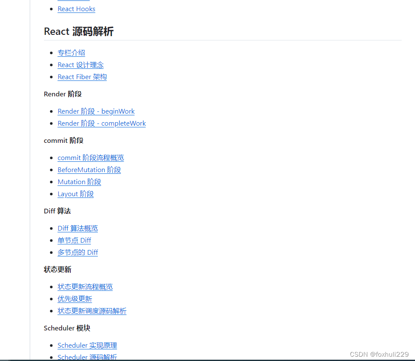Screen dimensions: 415x361
Task: Open the React Fiber 架构 link
Action: click(x=82, y=77)
